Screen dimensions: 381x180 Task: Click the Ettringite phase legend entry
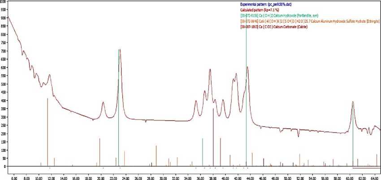click(x=310, y=21)
